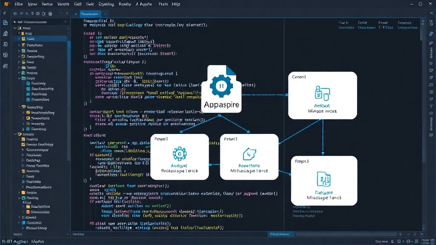
Task: Collapse the expanded Gorr folder with four children
Action: coord(19,78)
